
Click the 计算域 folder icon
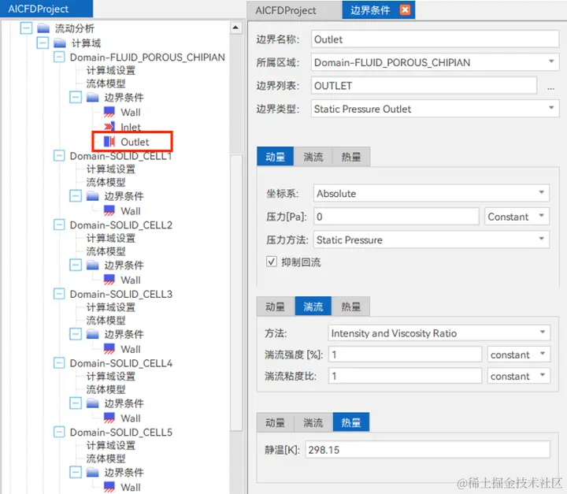tap(60, 43)
